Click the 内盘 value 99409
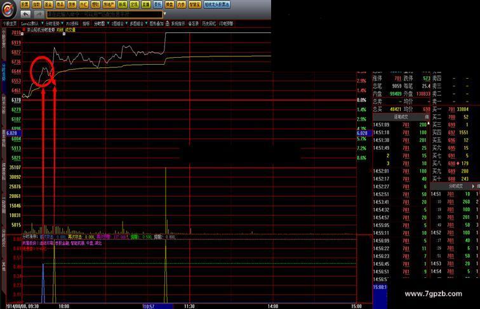Viewport: 480px width, 309px height. tap(396, 94)
